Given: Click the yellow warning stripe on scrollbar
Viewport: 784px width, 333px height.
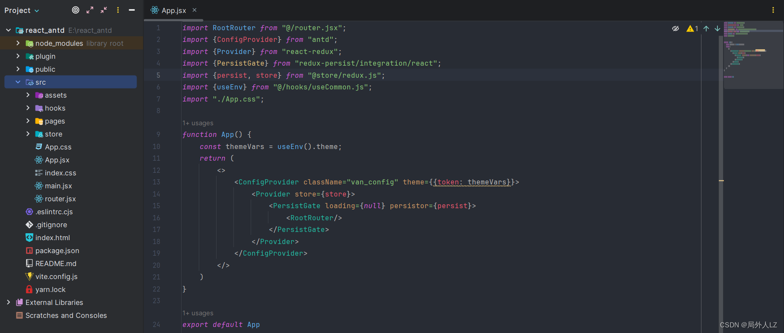Looking at the screenshot, I should 721,181.
